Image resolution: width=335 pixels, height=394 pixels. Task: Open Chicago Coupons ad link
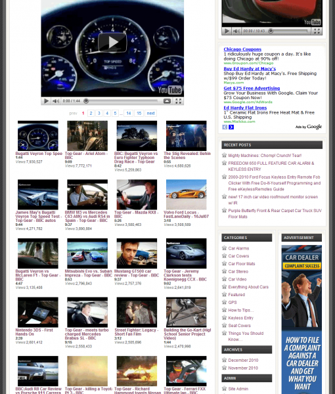[242, 49]
